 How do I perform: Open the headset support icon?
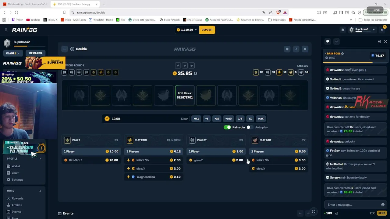(314, 212)
